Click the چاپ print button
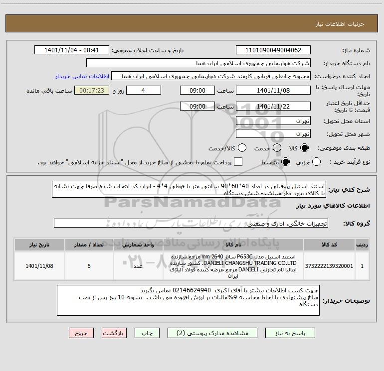The height and width of the screenshot is (371, 384). [x=147, y=333]
